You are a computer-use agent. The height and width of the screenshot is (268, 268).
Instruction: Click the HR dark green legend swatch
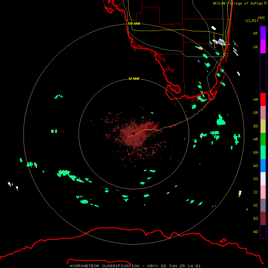(x=263, y=139)
